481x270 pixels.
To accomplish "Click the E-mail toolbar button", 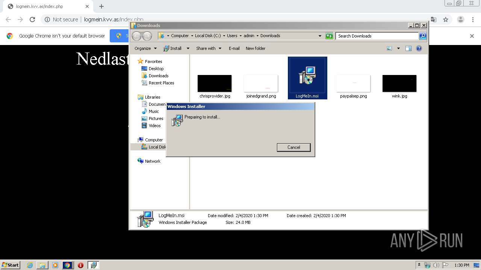I will (x=234, y=48).
